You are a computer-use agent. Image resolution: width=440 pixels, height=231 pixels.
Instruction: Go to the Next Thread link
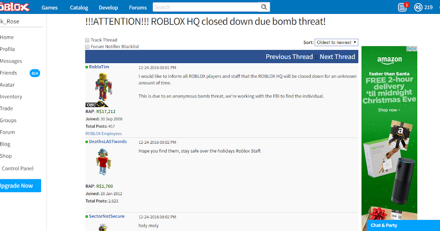coord(337,56)
